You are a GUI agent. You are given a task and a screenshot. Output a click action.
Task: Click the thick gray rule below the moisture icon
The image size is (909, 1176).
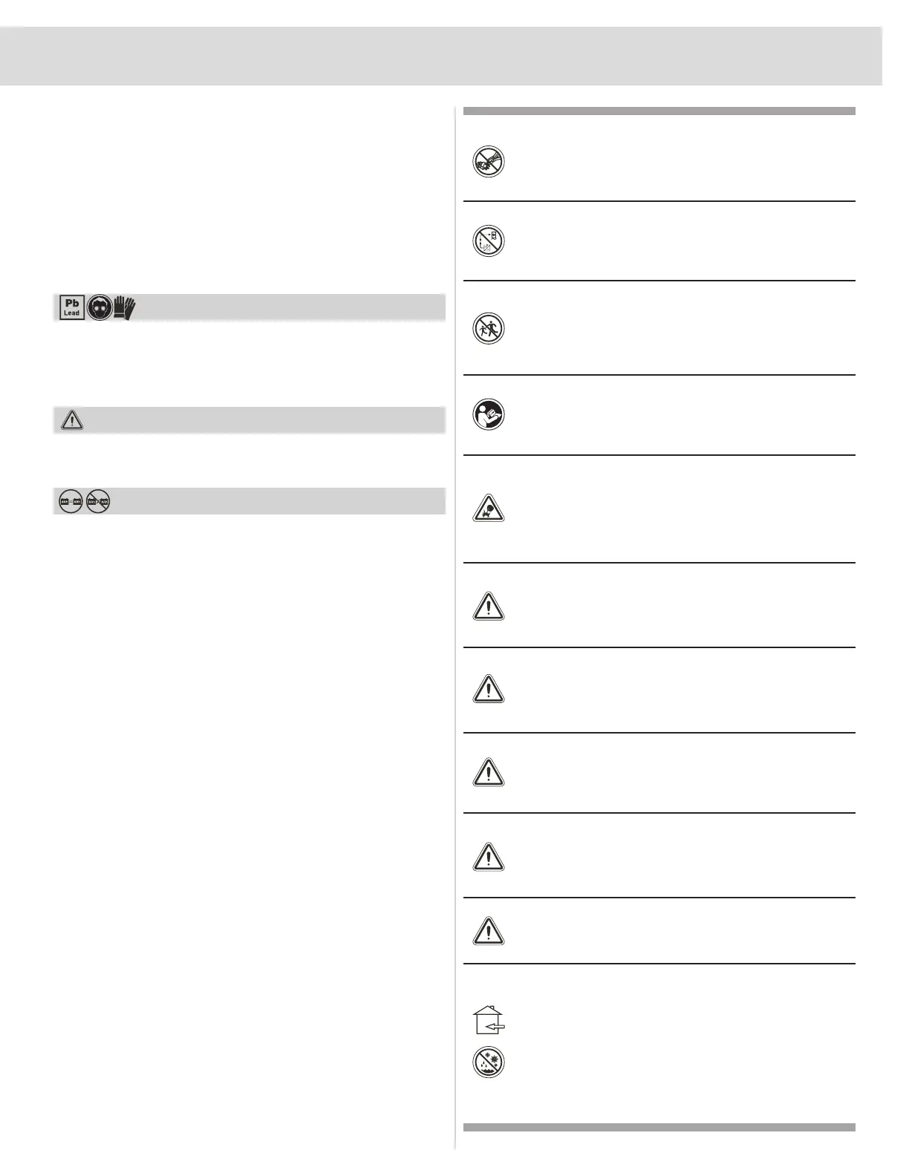click(659, 1127)
